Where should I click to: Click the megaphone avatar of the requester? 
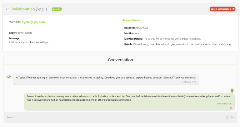click(x=9, y=76)
